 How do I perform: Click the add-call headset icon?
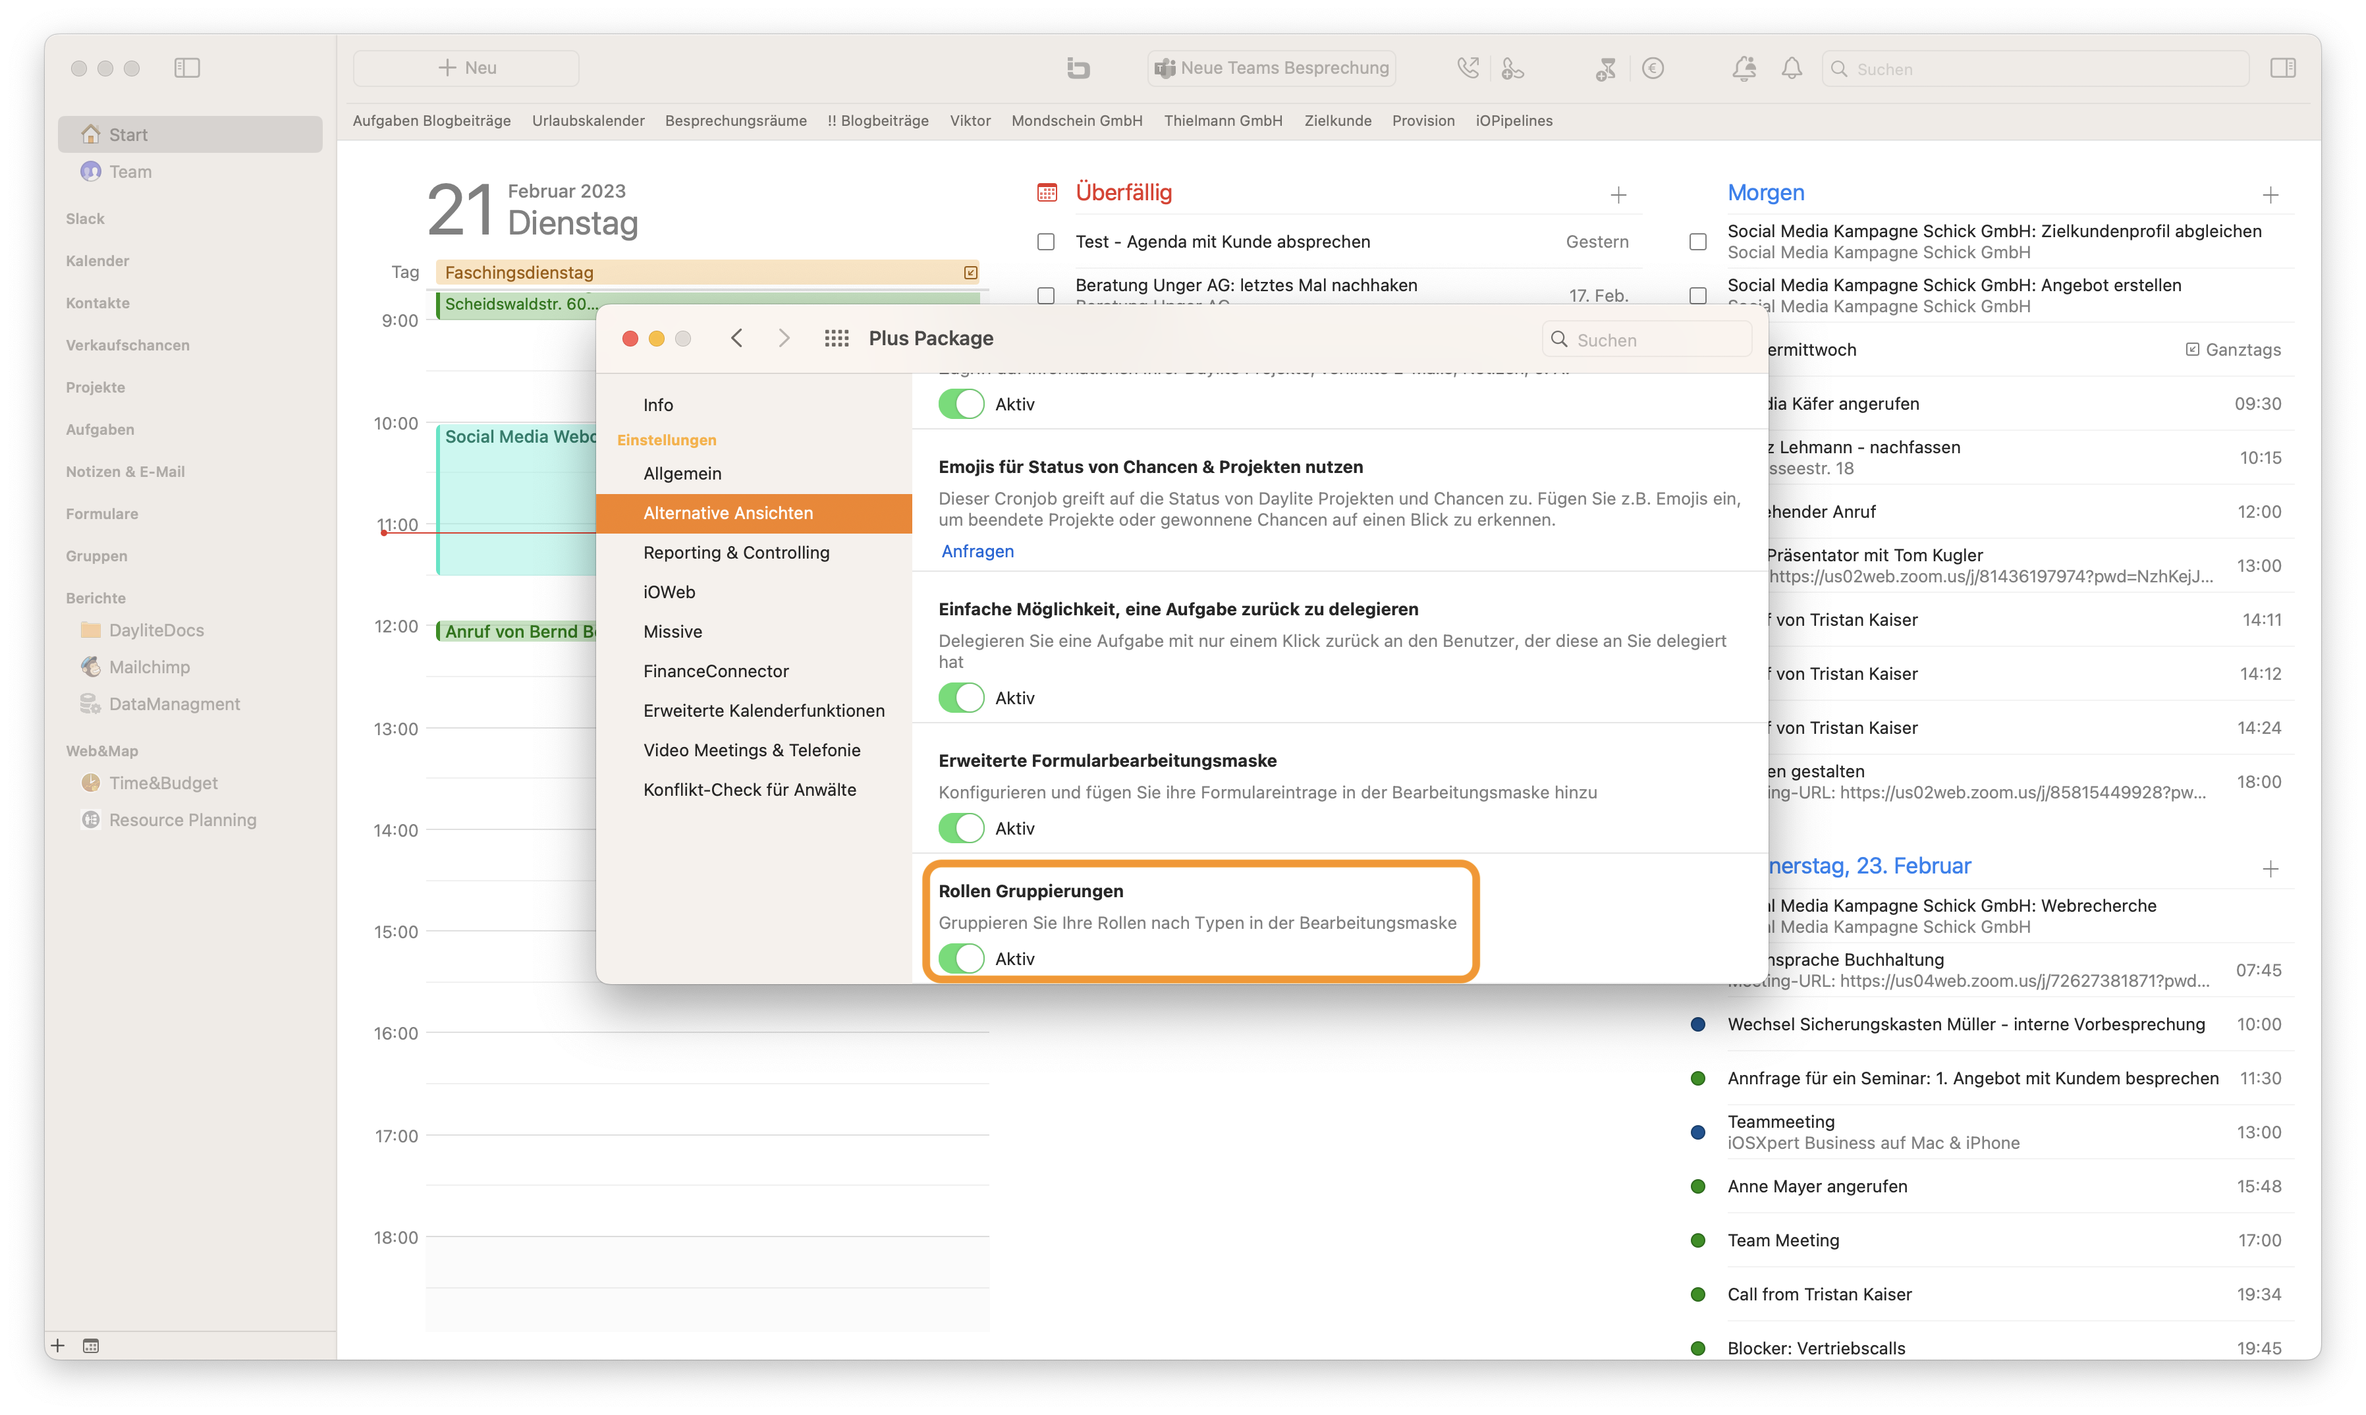1513,68
